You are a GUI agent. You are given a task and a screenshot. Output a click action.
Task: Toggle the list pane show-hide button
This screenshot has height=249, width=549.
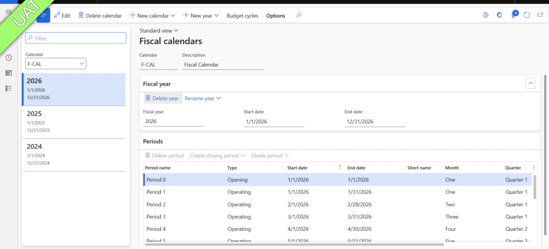pos(43,16)
